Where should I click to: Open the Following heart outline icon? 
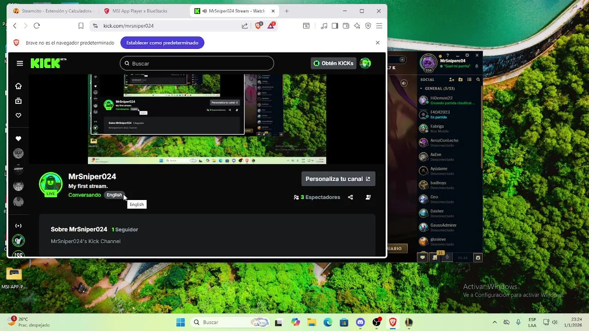18,115
